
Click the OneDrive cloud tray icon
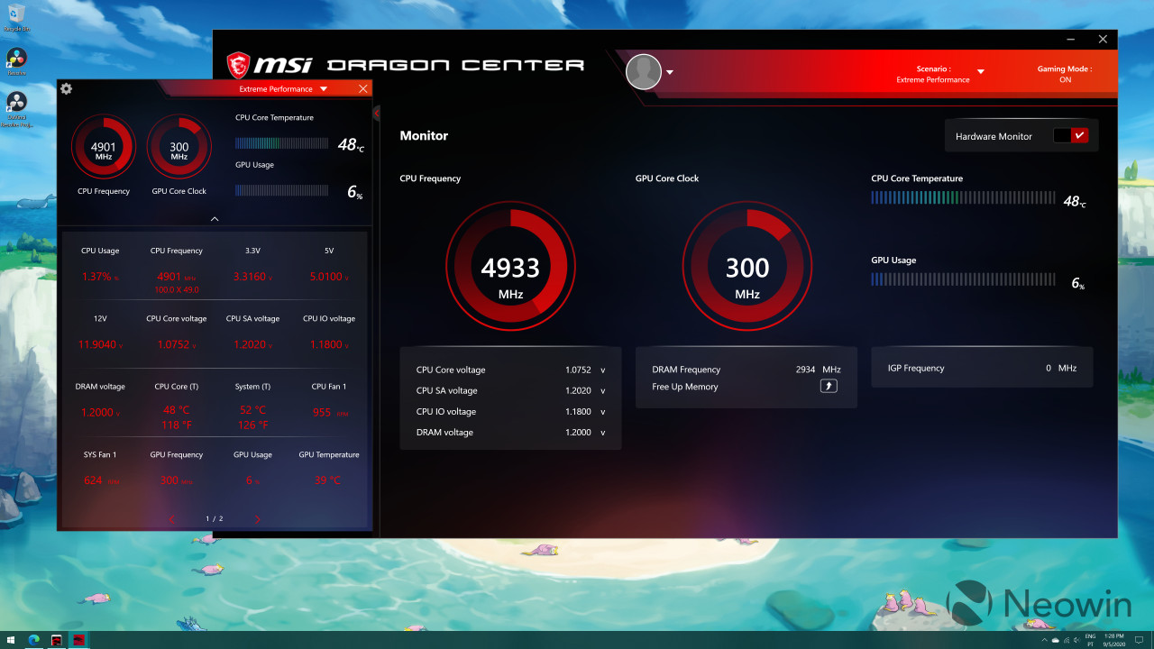tap(1055, 640)
